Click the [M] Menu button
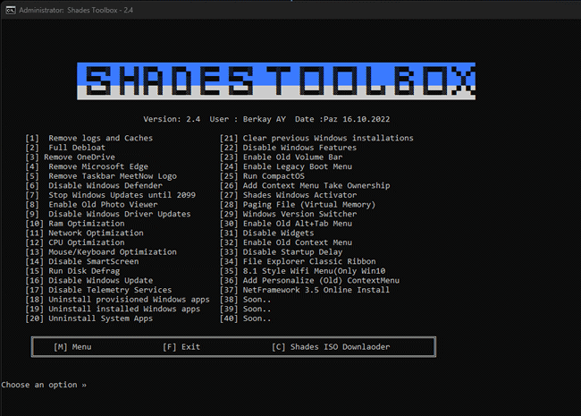Screen dimensions: 581x416 [72, 346]
